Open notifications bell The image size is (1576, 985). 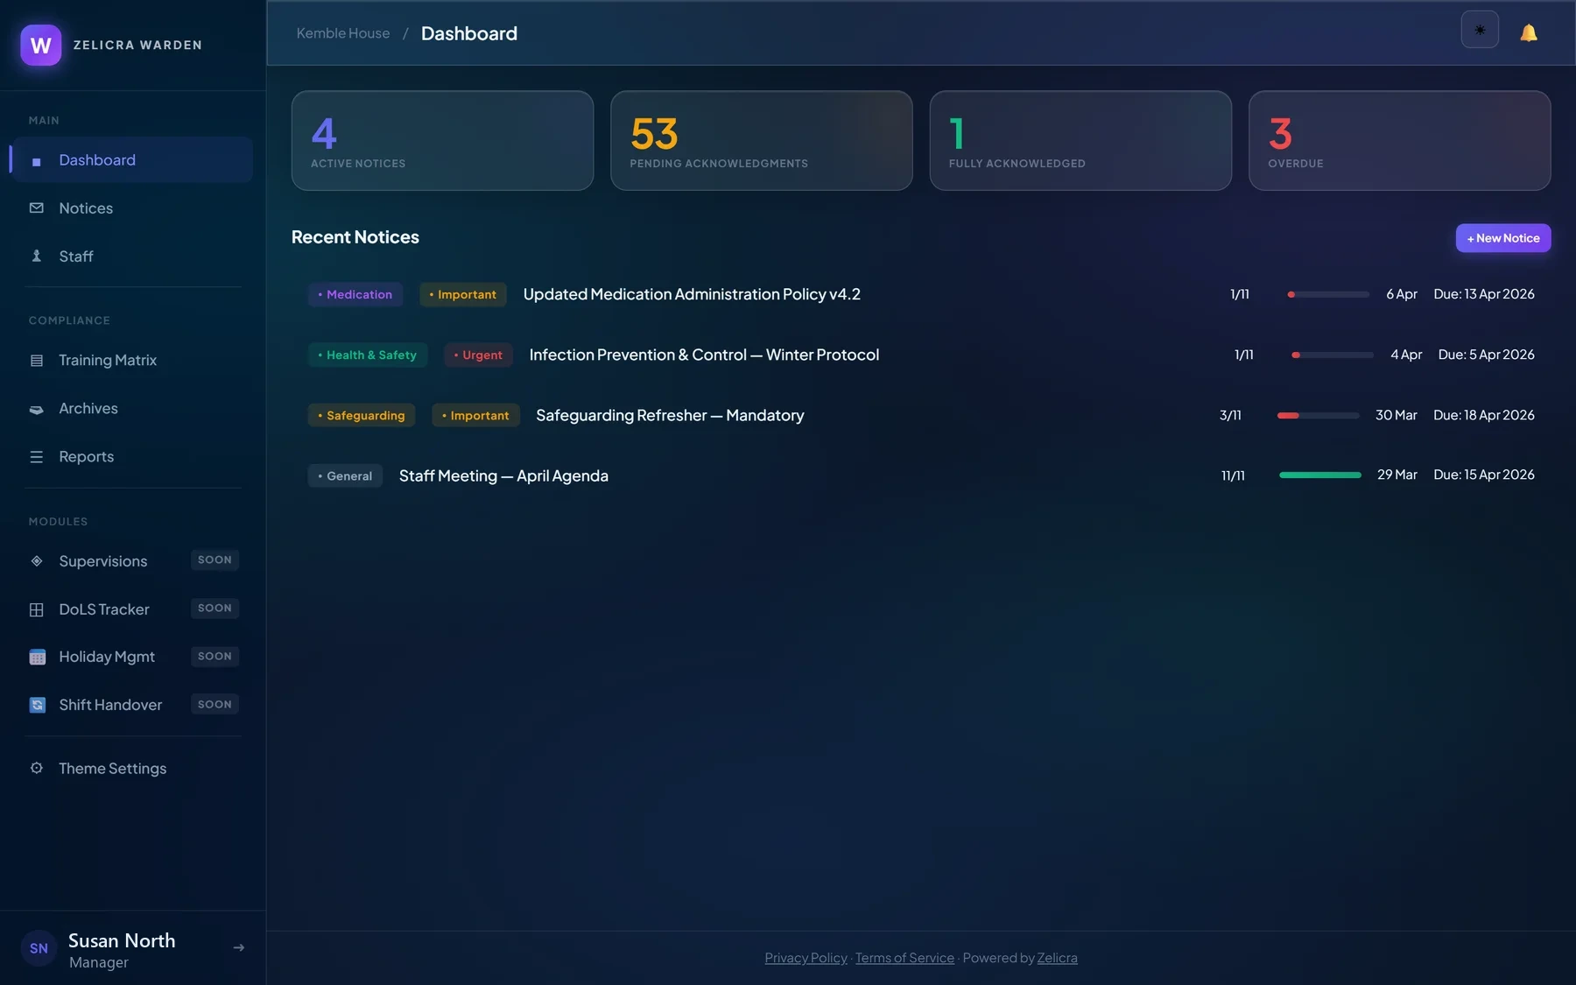[1529, 33]
